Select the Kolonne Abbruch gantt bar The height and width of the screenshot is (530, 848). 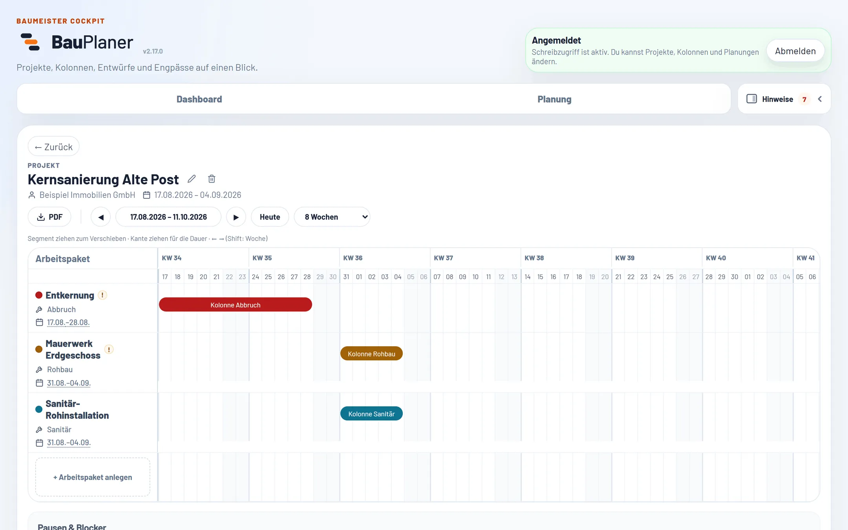[236, 305]
